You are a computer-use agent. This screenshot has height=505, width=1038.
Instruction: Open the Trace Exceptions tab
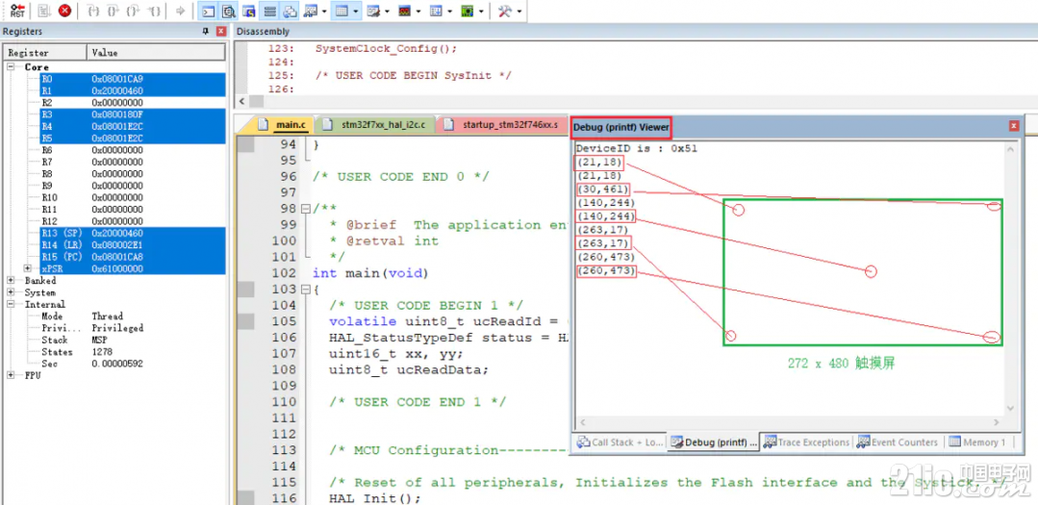coord(806,442)
